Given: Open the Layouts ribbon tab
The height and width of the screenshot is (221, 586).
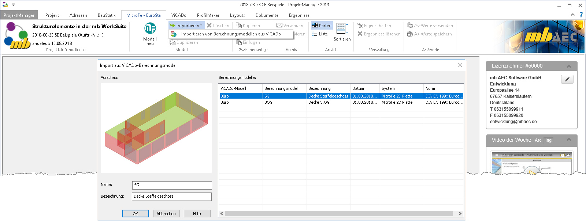Looking at the screenshot, I should coord(237,15).
